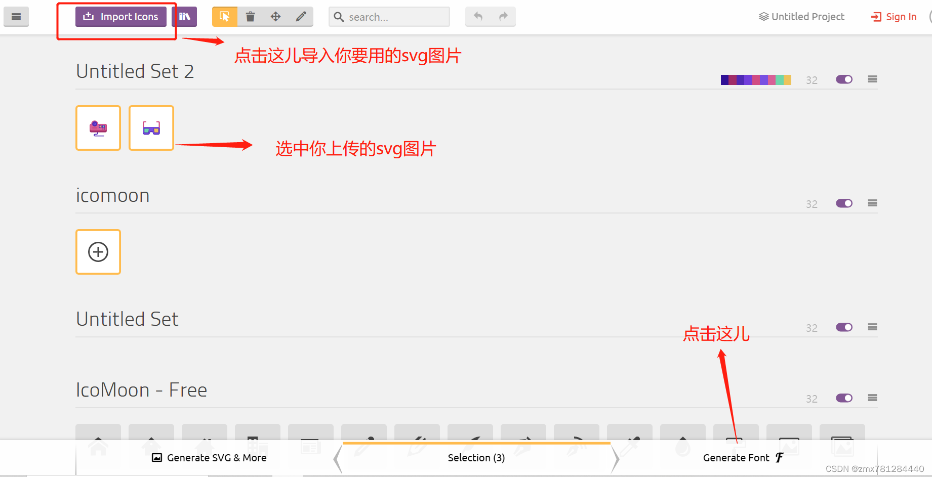
Task: Open the Untitled Set 2 options menu
Action: (872, 79)
